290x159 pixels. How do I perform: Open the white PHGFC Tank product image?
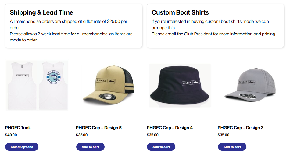(x=37, y=85)
